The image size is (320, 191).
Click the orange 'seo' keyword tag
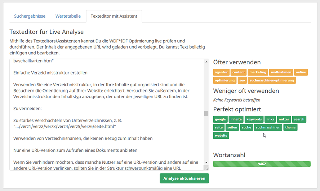242,80
